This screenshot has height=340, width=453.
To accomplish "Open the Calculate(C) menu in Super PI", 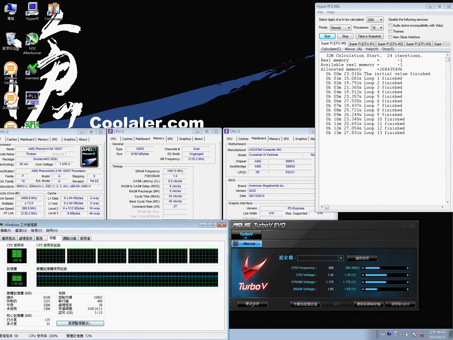I will 331,49.
